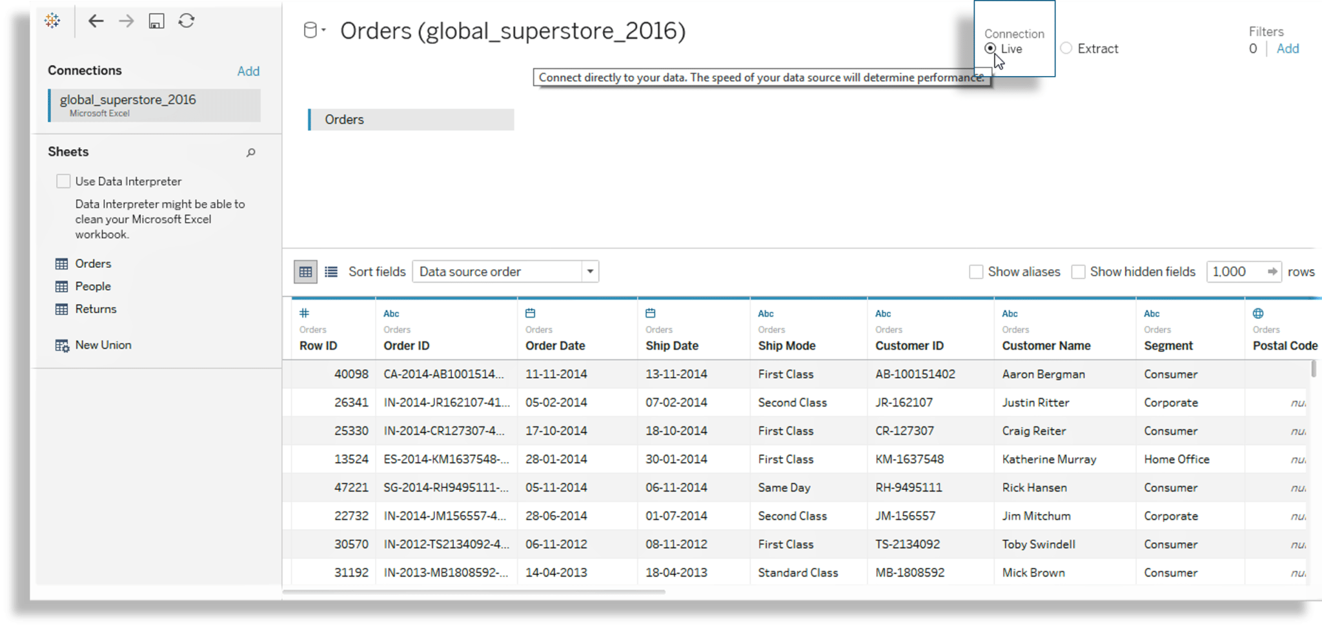Select the Returns sheet table icon
The width and height of the screenshot is (1322, 628).
coord(61,309)
